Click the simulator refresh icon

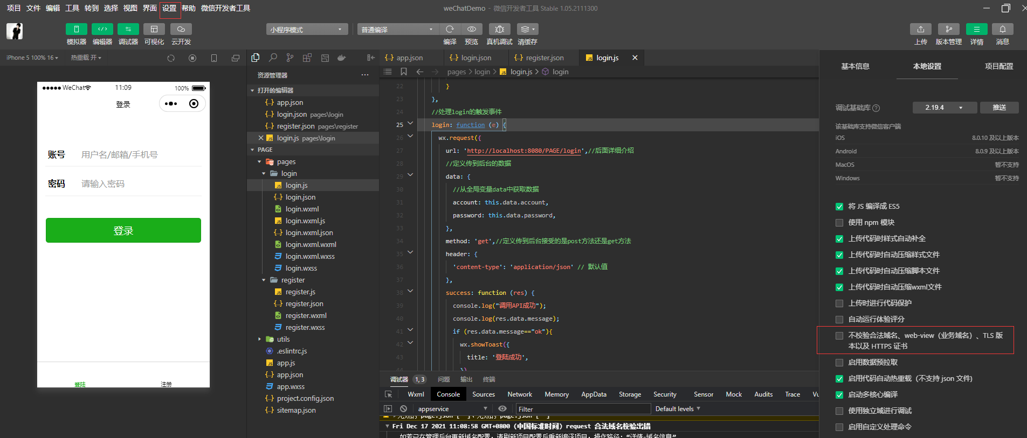(171, 58)
